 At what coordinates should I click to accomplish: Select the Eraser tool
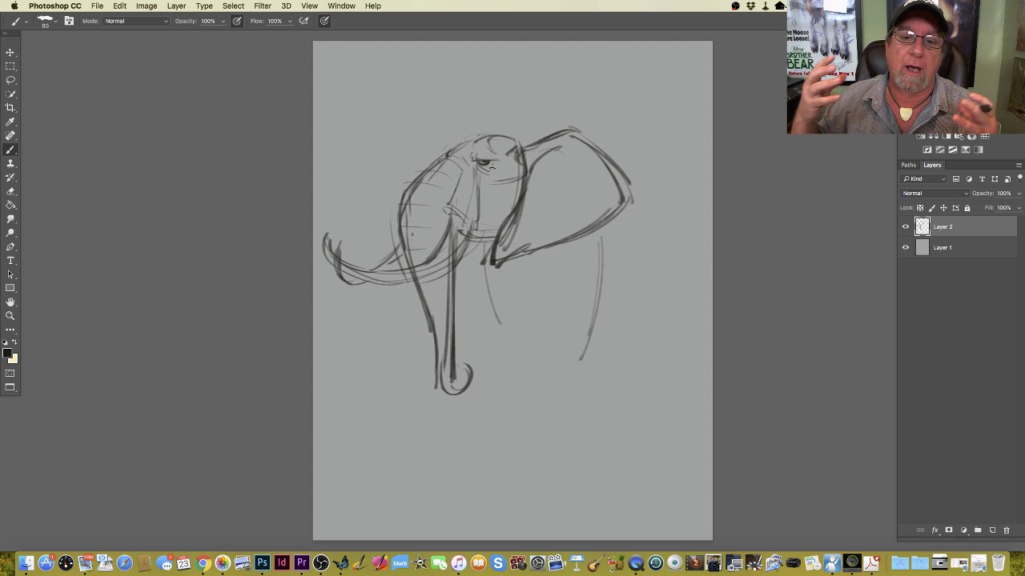point(10,191)
